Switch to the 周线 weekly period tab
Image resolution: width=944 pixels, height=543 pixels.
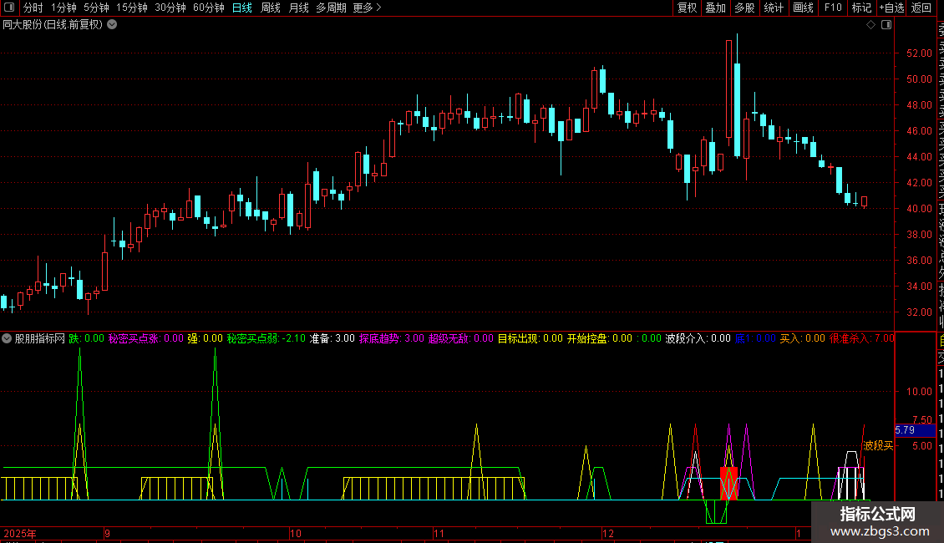click(x=271, y=8)
